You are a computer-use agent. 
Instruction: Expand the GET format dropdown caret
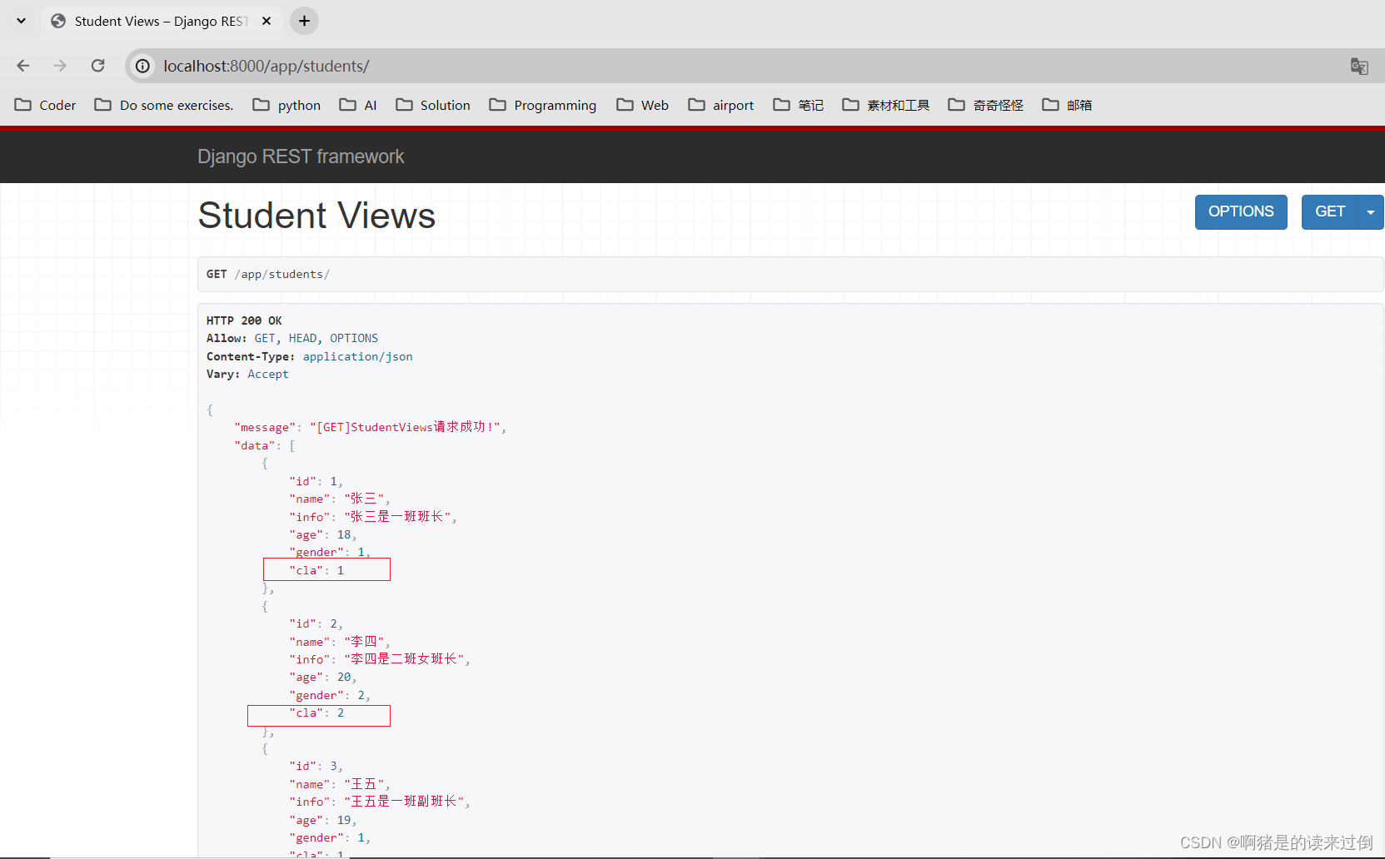pos(1371,211)
